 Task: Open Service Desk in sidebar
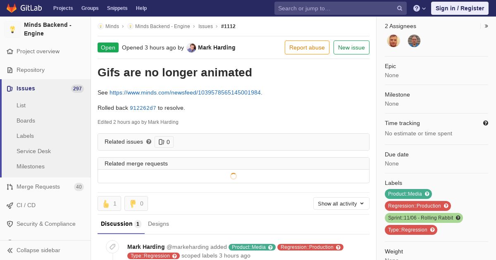click(33, 151)
